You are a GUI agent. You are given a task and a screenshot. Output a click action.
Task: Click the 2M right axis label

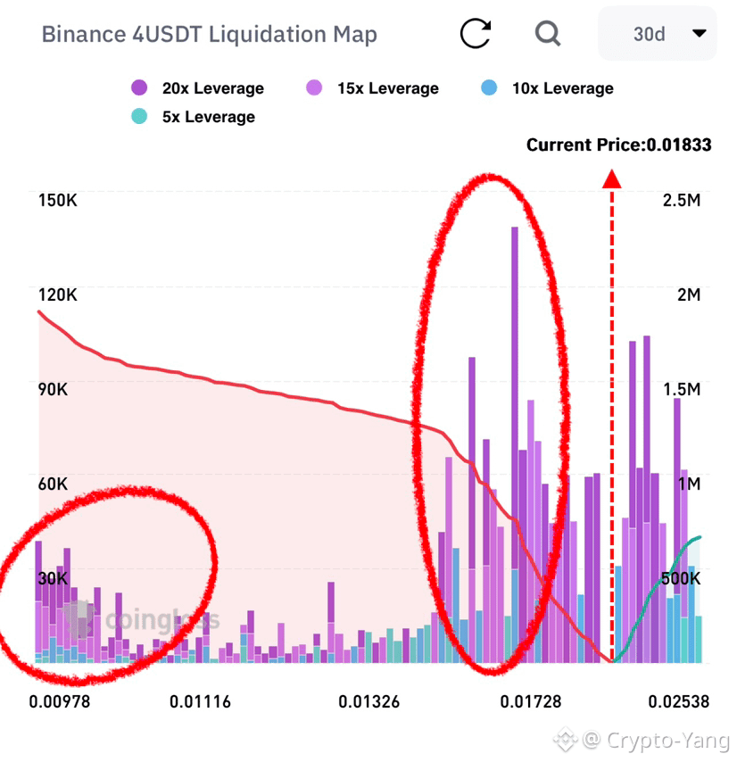click(689, 295)
